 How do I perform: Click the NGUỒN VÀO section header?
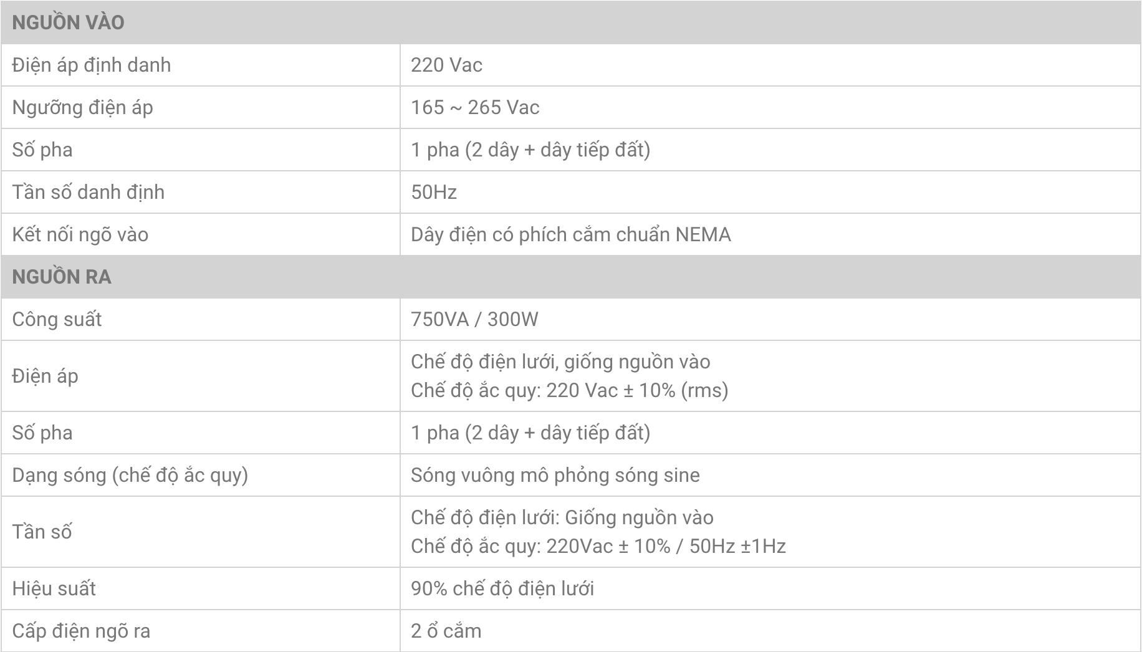[68, 22]
